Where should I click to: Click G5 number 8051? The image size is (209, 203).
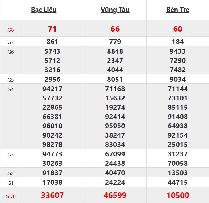pyautogui.click(x=115, y=79)
